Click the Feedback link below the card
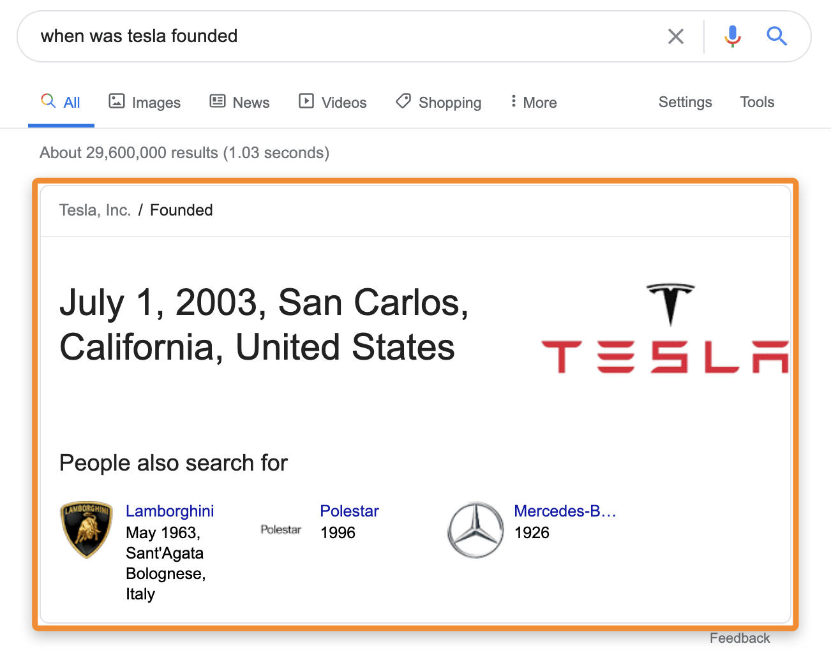The height and width of the screenshot is (667, 831). [740, 638]
